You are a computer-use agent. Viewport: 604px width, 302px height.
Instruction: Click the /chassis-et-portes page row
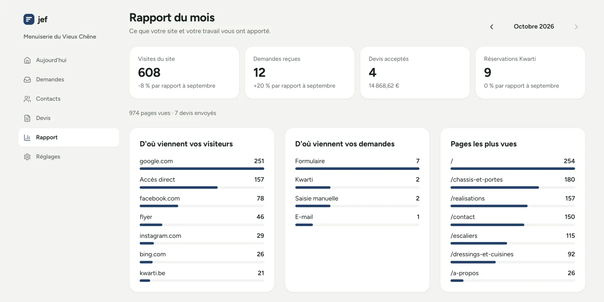point(513,182)
